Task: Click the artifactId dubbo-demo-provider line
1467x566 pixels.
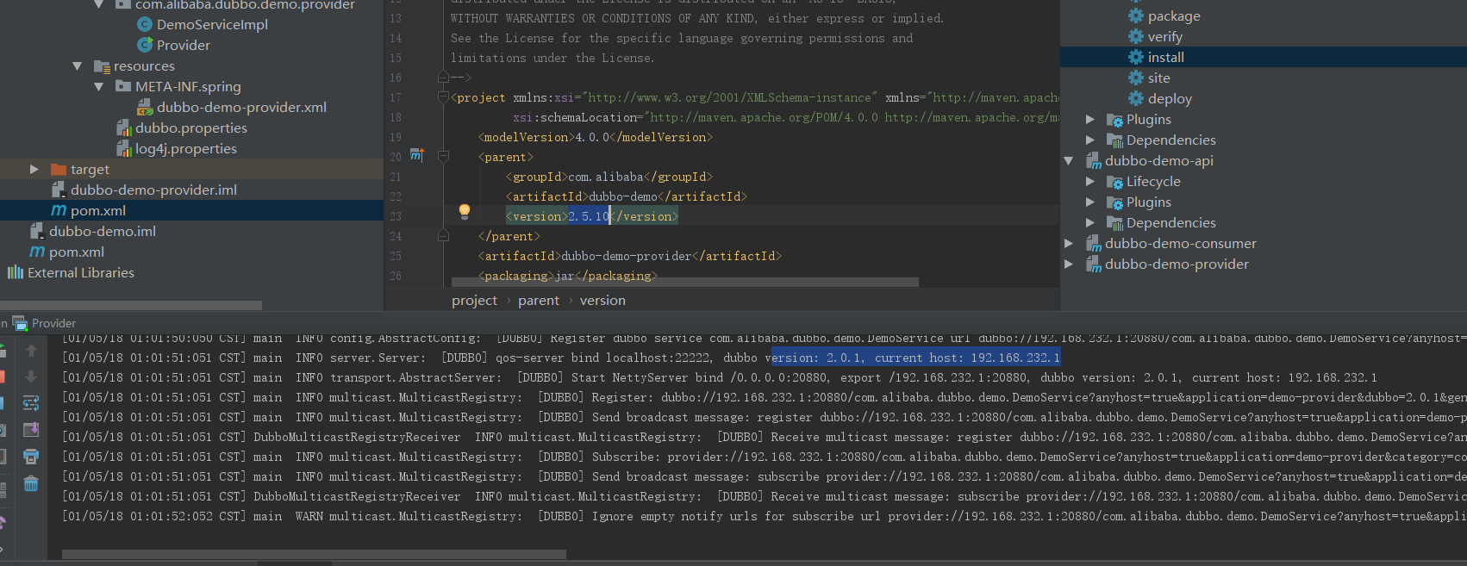Action: pos(629,256)
